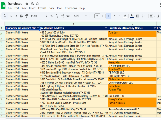
Task: Select the Cumberland Group, LLC cell
Action: coord(132,83)
